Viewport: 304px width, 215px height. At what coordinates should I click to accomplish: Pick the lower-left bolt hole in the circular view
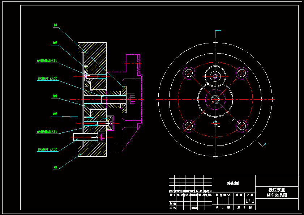pyautogui.click(x=189, y=126)
